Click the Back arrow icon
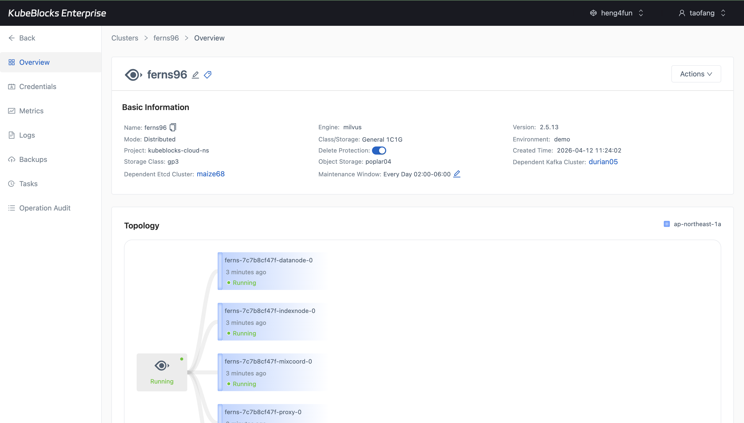 (x=12, y=38)
